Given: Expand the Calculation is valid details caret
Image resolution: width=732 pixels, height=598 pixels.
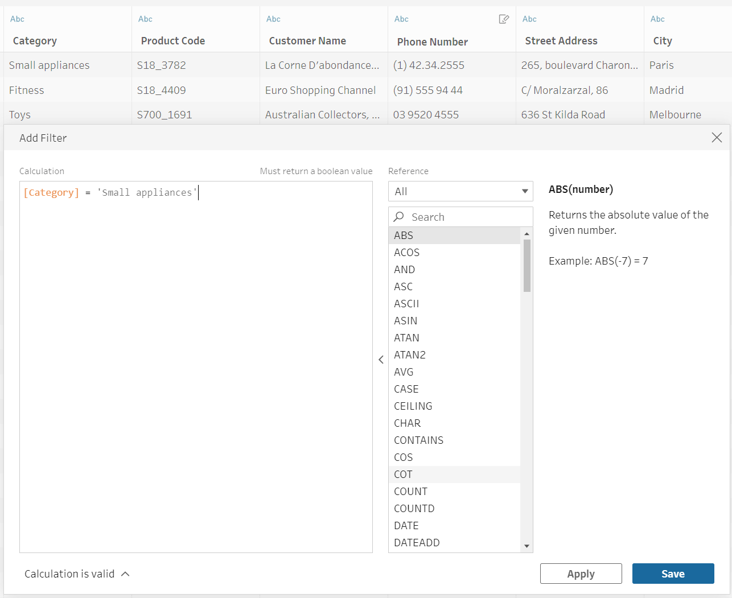Looking at the screenshot, I should pos(126,574).
